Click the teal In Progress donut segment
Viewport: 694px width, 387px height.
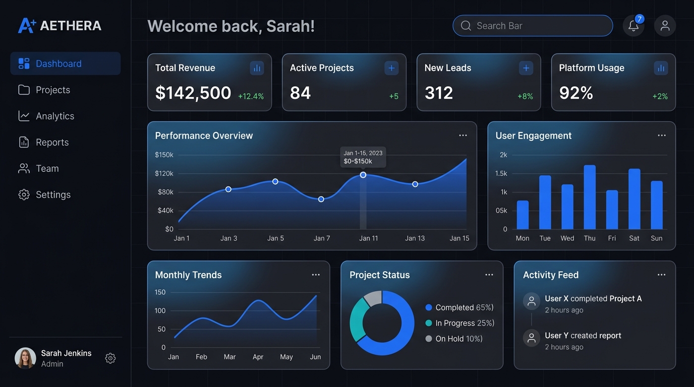tap(357, 319)
